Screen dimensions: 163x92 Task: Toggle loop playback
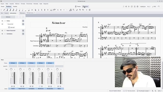pos(132,6)
